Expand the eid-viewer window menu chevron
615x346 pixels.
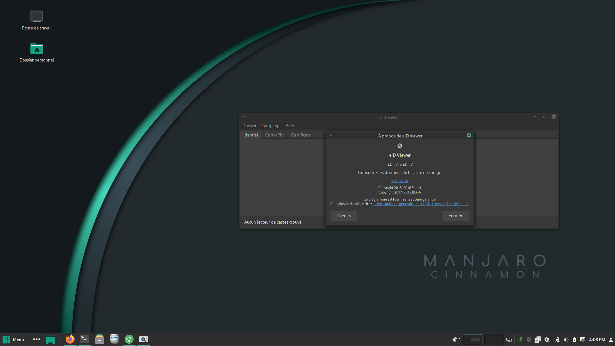[244, 117]
